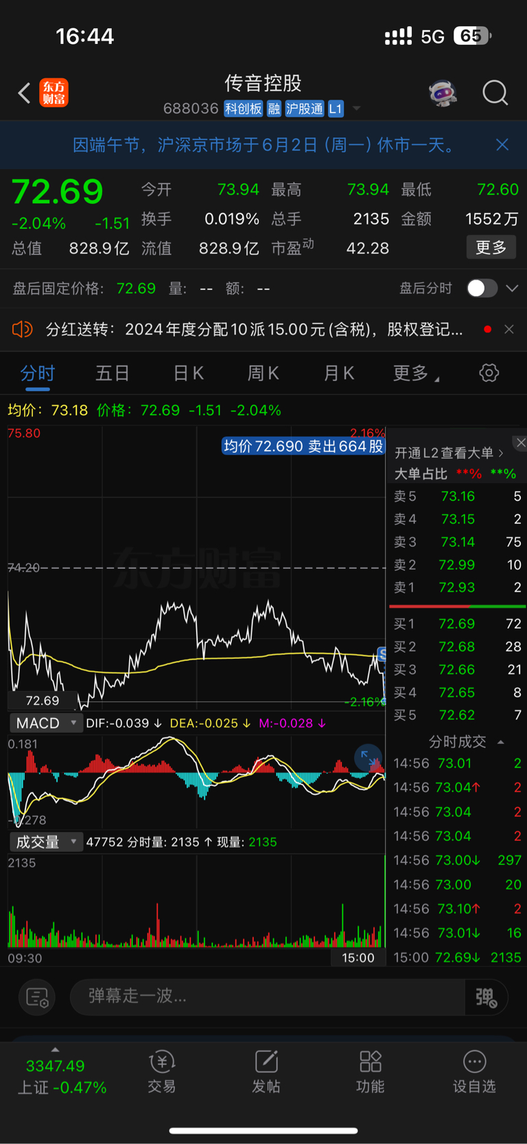Tap the L1 level tag
Image resolution: width=527 pixels, height=1144 pixels.
[x=336, y=109]
